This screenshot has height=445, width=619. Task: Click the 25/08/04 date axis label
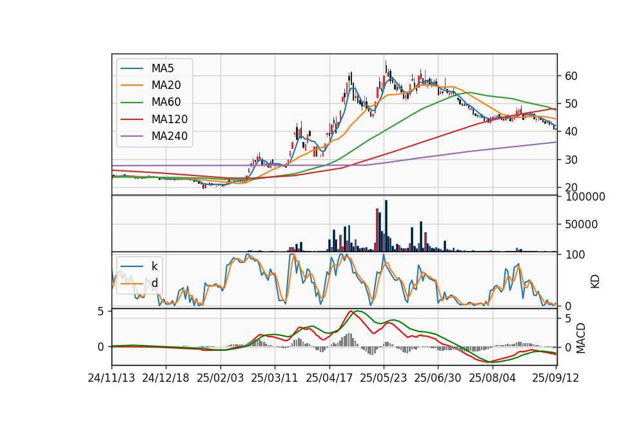coord(492,378)
